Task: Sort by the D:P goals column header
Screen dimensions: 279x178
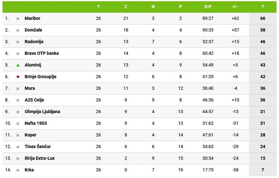Action: tap(208, 7)
